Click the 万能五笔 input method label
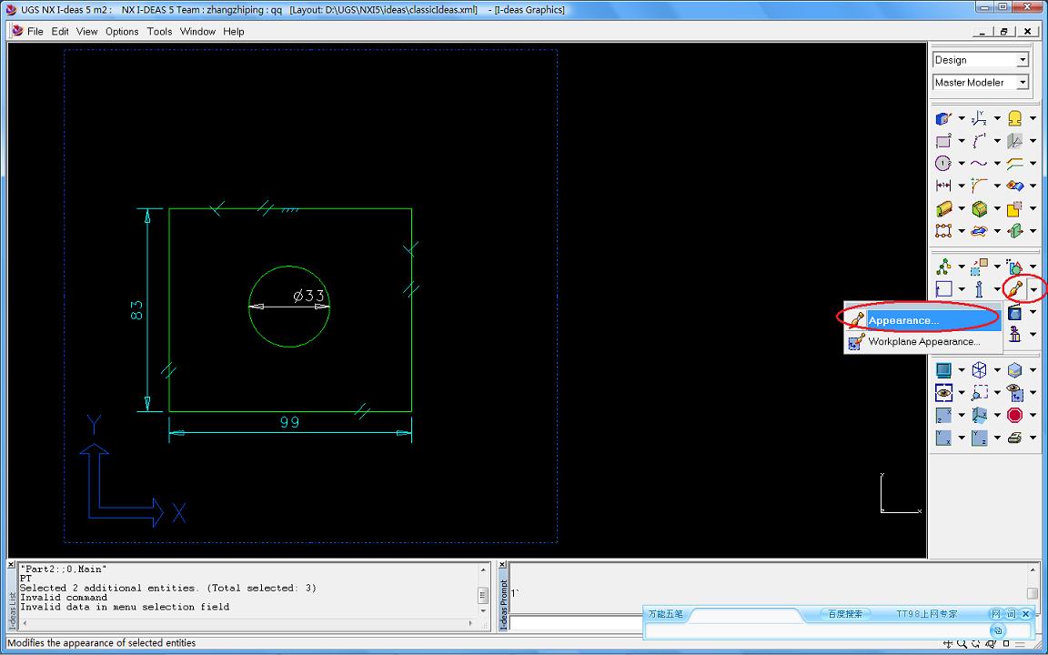Image resolution: width=1048 pixels, height=655 pixels. pos(666,613)
